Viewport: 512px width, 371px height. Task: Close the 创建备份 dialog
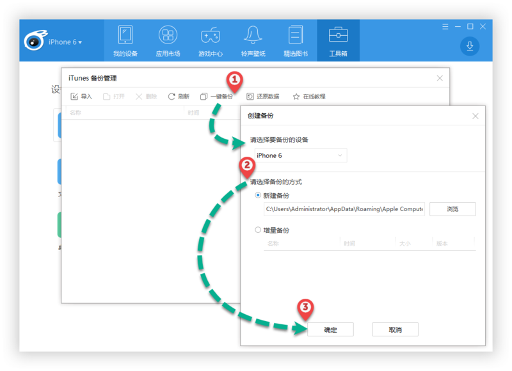(x=475, y=116)
